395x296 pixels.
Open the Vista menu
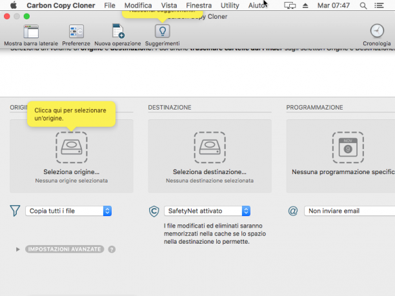click(x=169, y=5)
